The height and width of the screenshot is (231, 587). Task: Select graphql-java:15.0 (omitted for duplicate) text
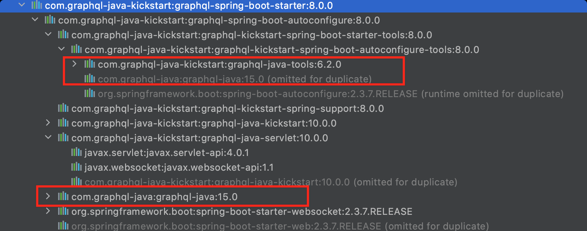click(235, 79)
